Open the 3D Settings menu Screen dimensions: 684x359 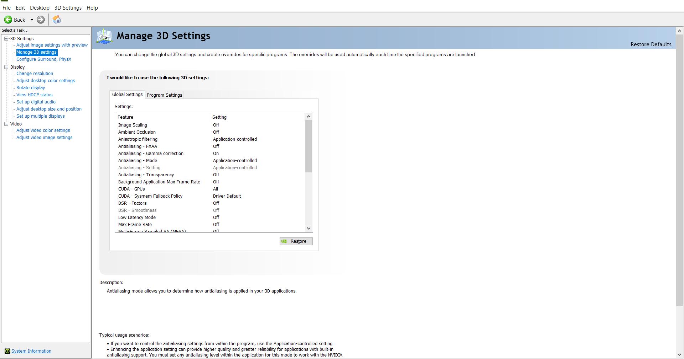68,7
